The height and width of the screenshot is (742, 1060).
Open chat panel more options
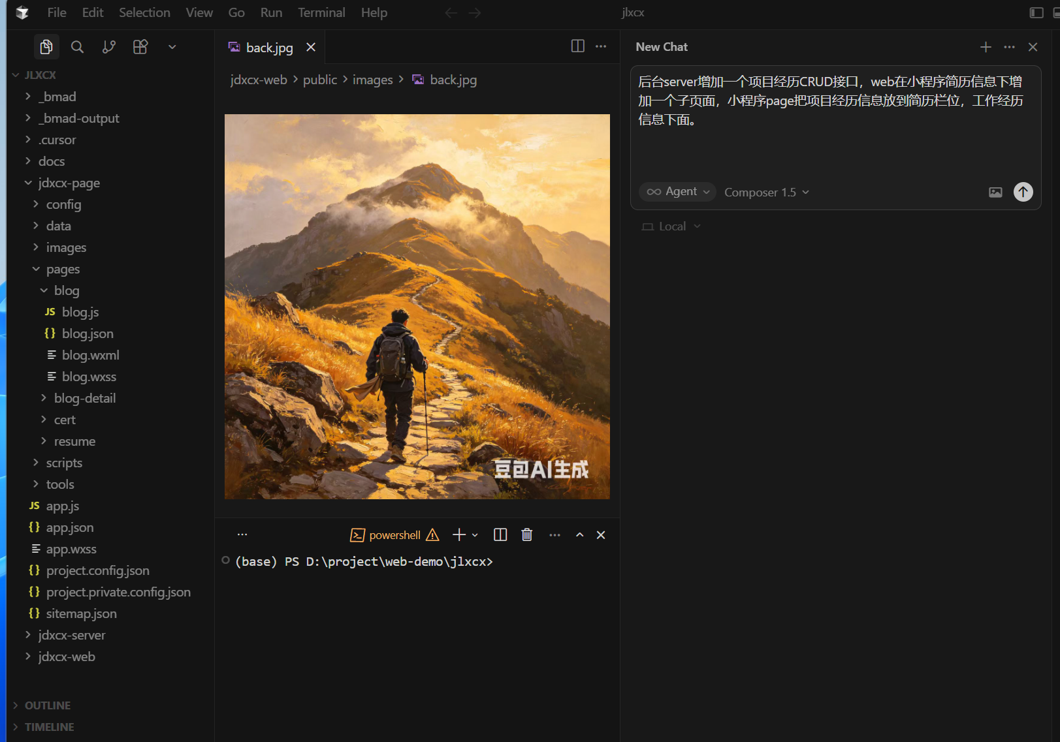pyautogui.click(x=1010, y=47)
